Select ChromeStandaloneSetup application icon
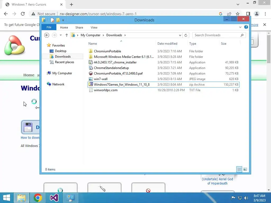Image resolution: width=271 pixels, height=203 pixels. [91, 68]
